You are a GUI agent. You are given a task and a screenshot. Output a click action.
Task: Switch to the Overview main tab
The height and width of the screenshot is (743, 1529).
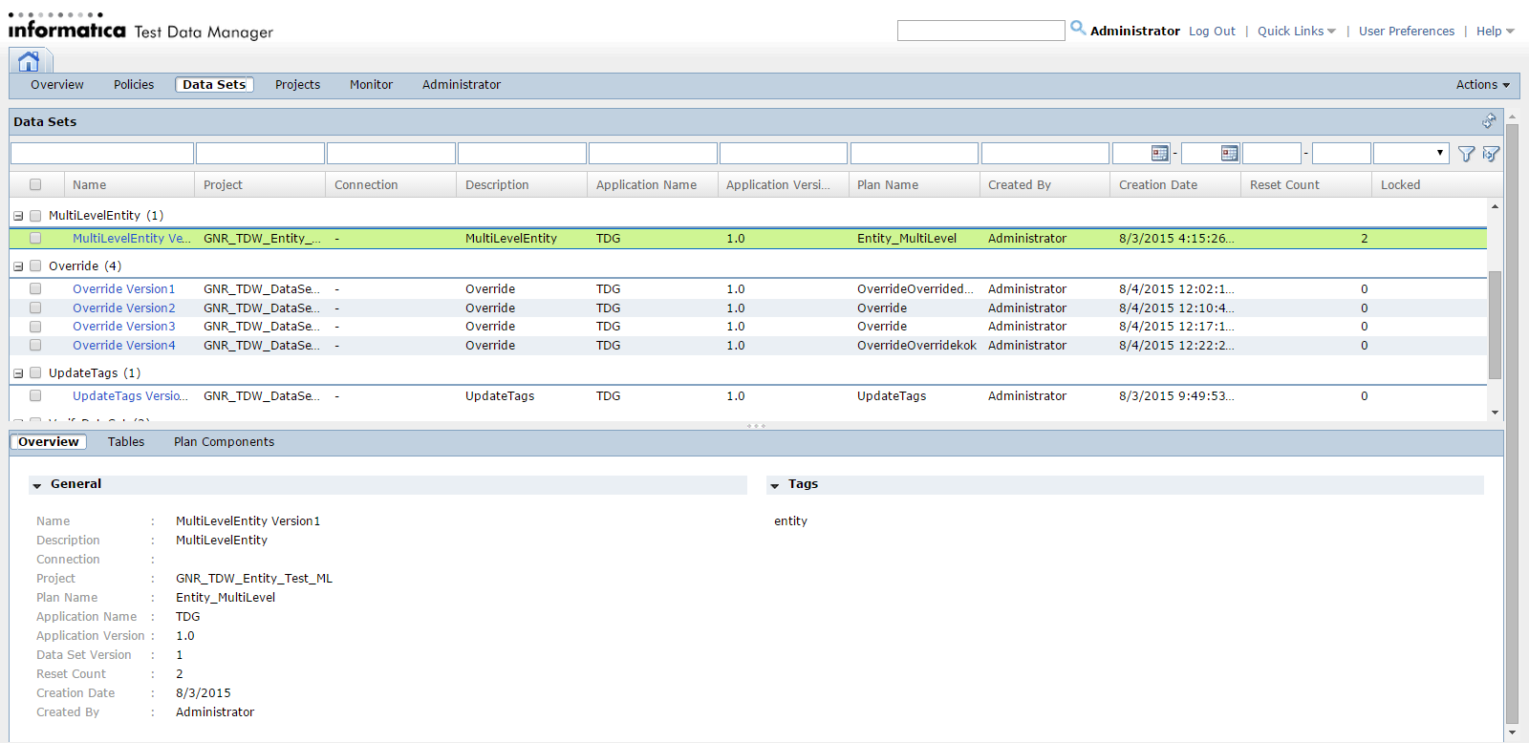click(57, 85)
